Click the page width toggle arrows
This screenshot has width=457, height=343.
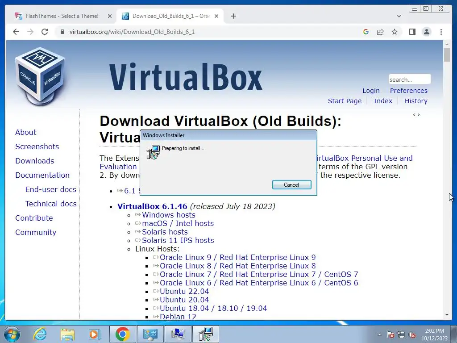coord(416,115)
